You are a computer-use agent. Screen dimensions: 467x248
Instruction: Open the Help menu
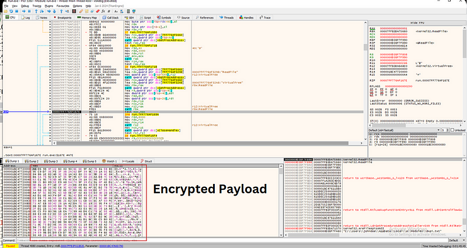[88, 6]
